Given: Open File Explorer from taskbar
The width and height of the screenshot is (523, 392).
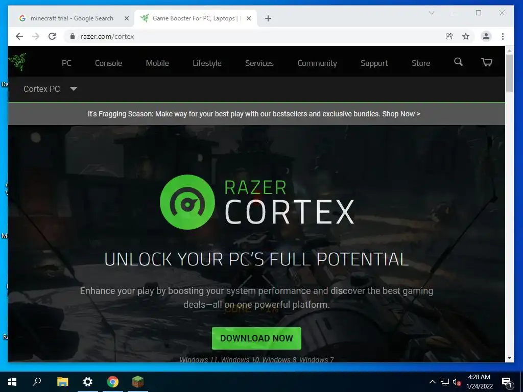Looking at the screenshot, I should tap(62, 382).
